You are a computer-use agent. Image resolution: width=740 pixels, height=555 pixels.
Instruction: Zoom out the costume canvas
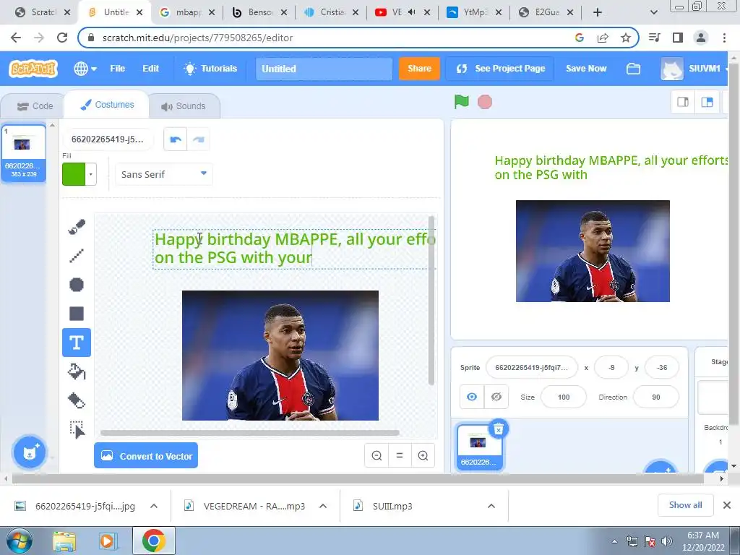click(x=377, y=455)
